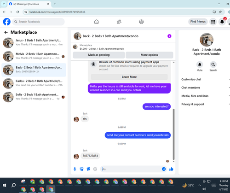Image resolution: width=230 pixels, height=193 pixels.
Task: Reload the page with refresh icon
Action: (17, 12)
